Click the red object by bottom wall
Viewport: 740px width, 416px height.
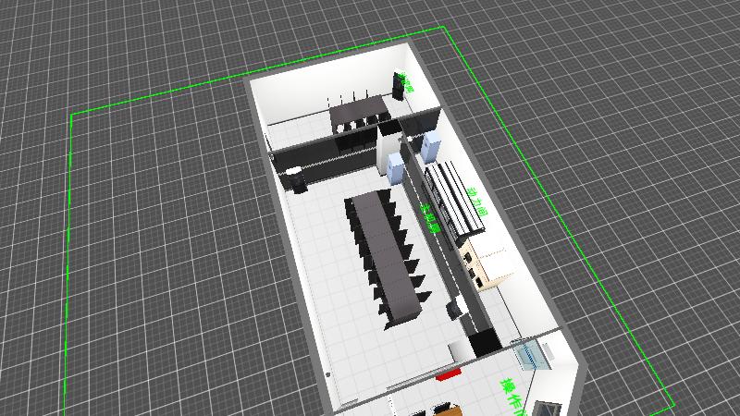tap(449, 373)
